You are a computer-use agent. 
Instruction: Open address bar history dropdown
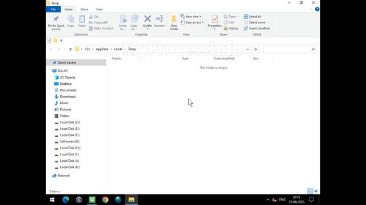point(248,50)
